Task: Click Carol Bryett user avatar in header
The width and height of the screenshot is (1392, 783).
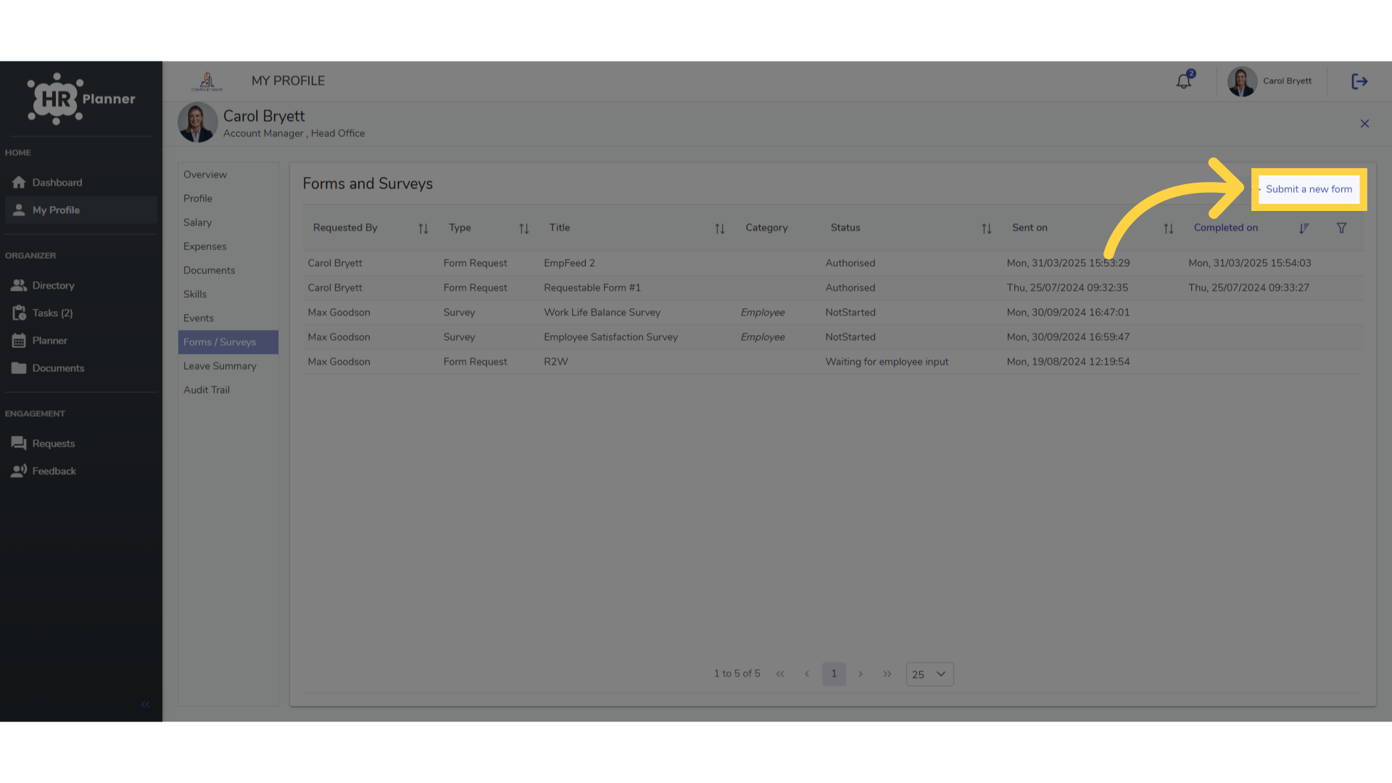Action: (x=1242, y=81)
